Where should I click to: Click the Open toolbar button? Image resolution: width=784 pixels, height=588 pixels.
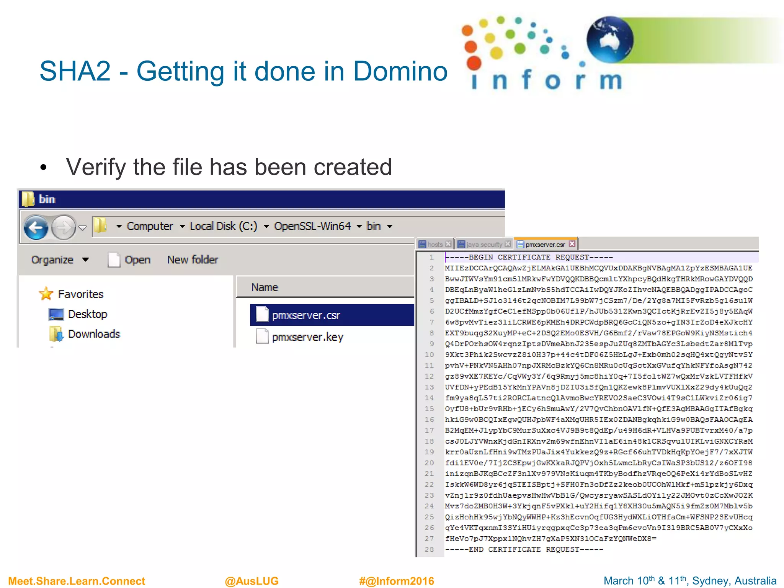tap(129, 260)
